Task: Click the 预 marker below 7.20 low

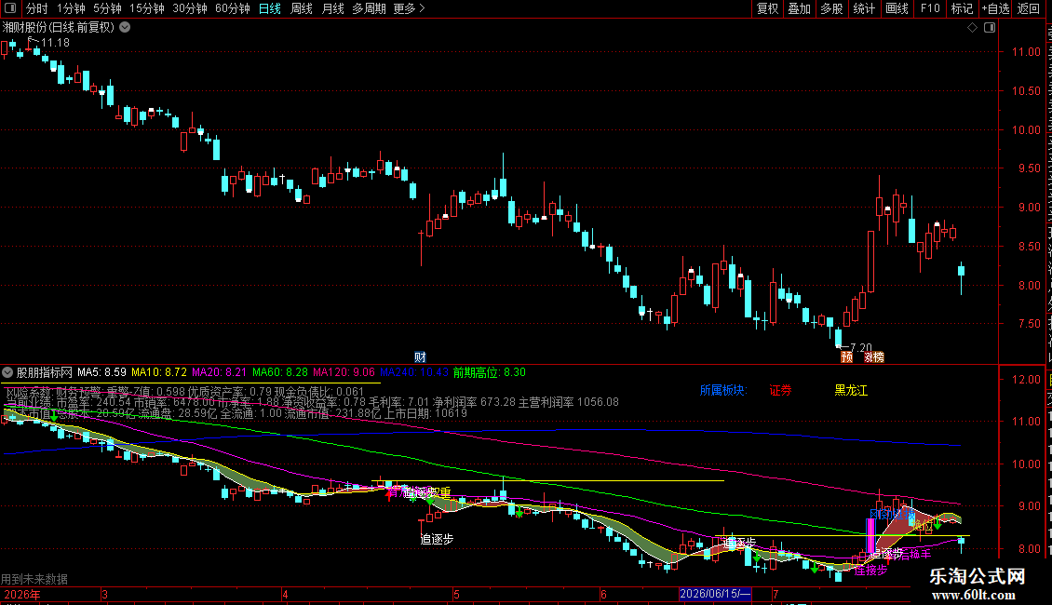Action: (846, 356)
